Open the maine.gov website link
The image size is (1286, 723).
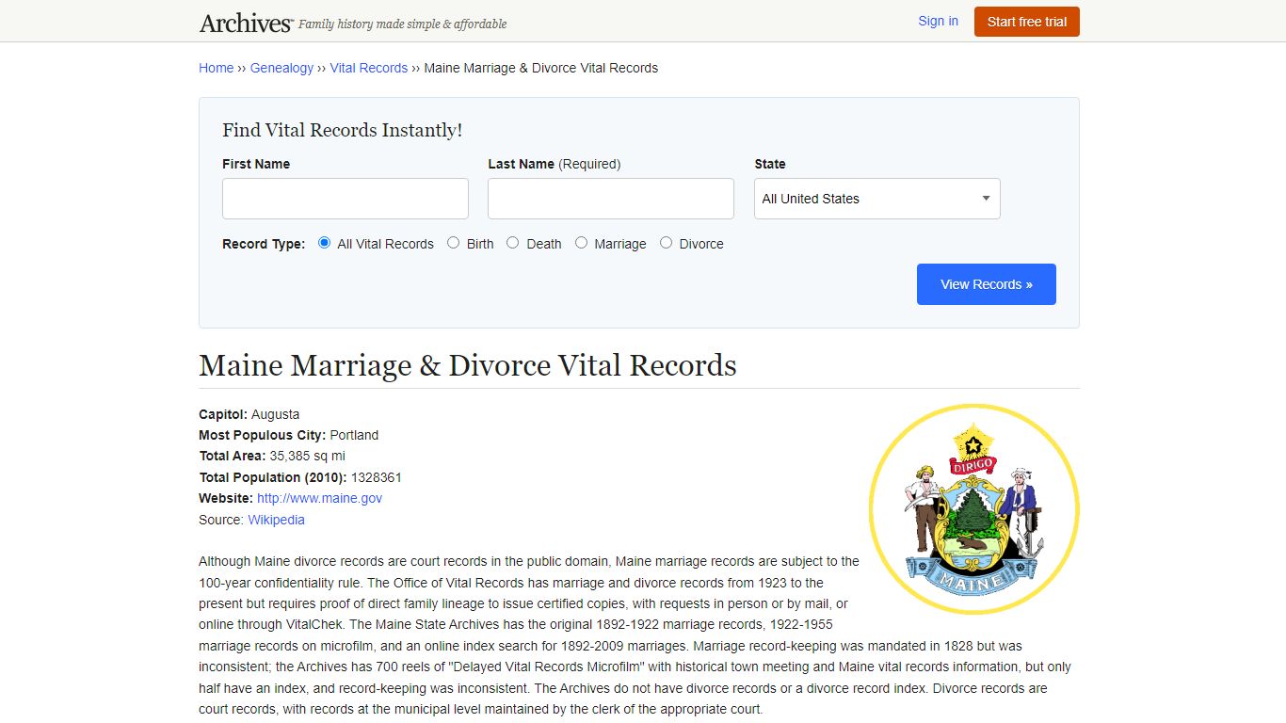(319, 498)
